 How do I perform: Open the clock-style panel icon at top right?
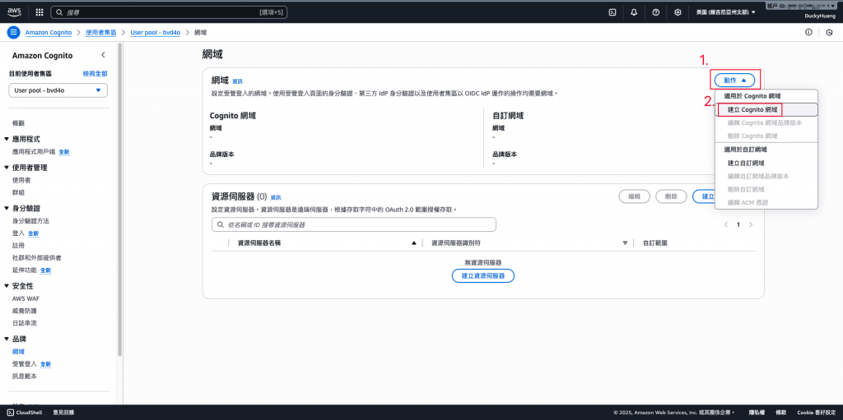click(830, 32)
